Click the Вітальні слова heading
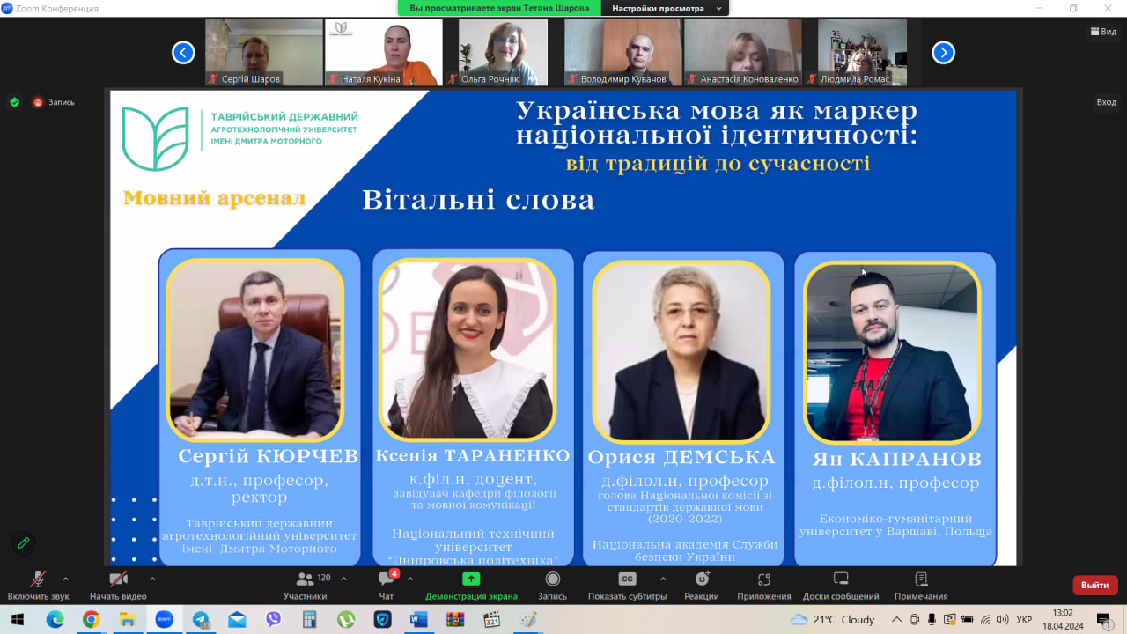 pyautogui.click(x=478, y=200)
